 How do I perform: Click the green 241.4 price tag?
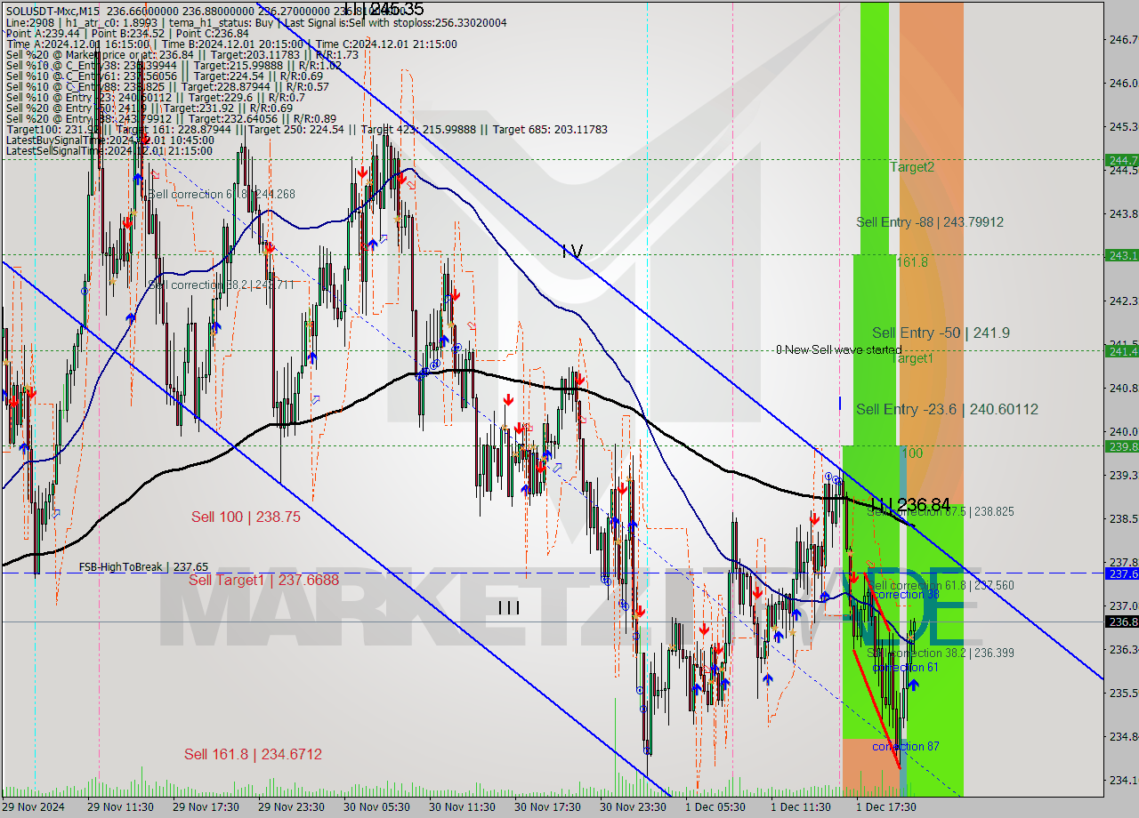[x=1121, y=350]
